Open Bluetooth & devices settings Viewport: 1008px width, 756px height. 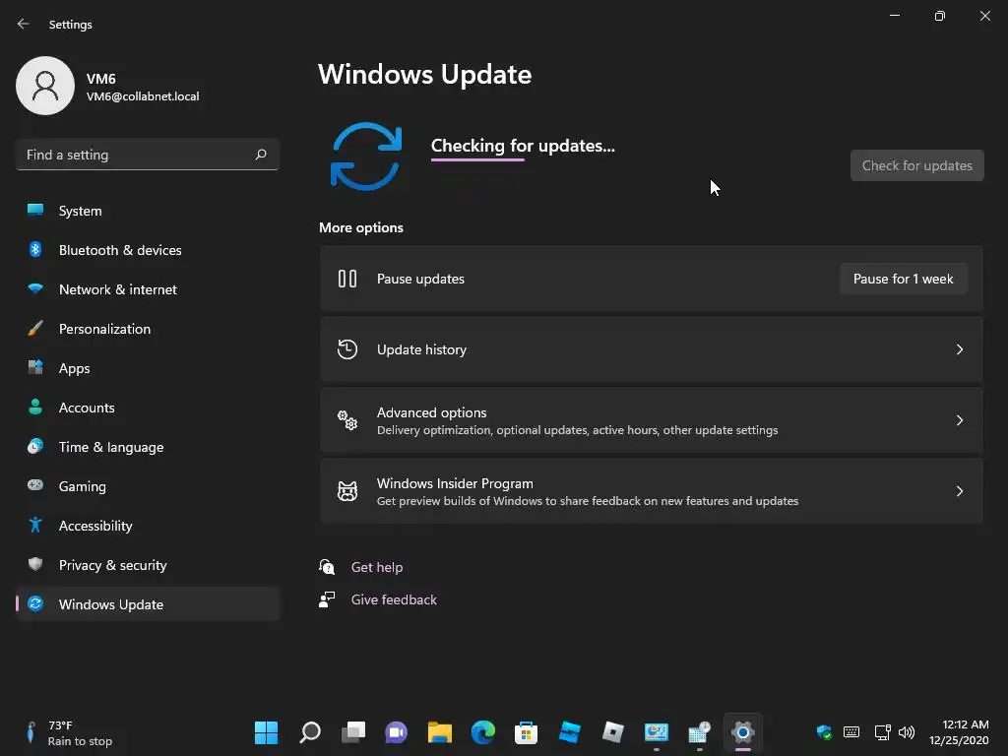point(148,250)
